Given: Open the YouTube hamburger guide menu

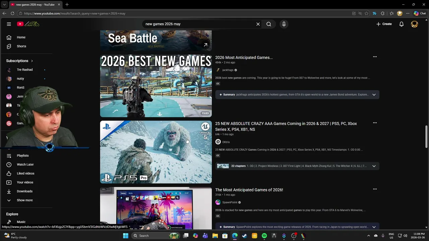Looking at the screenshot, I should (9, 24).
